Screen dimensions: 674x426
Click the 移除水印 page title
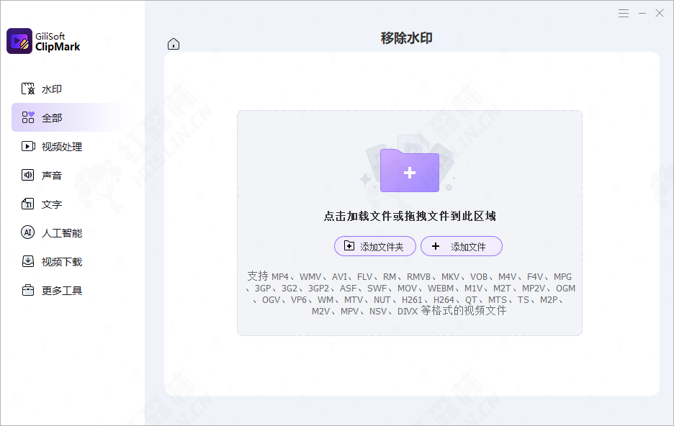pos(407,38)
